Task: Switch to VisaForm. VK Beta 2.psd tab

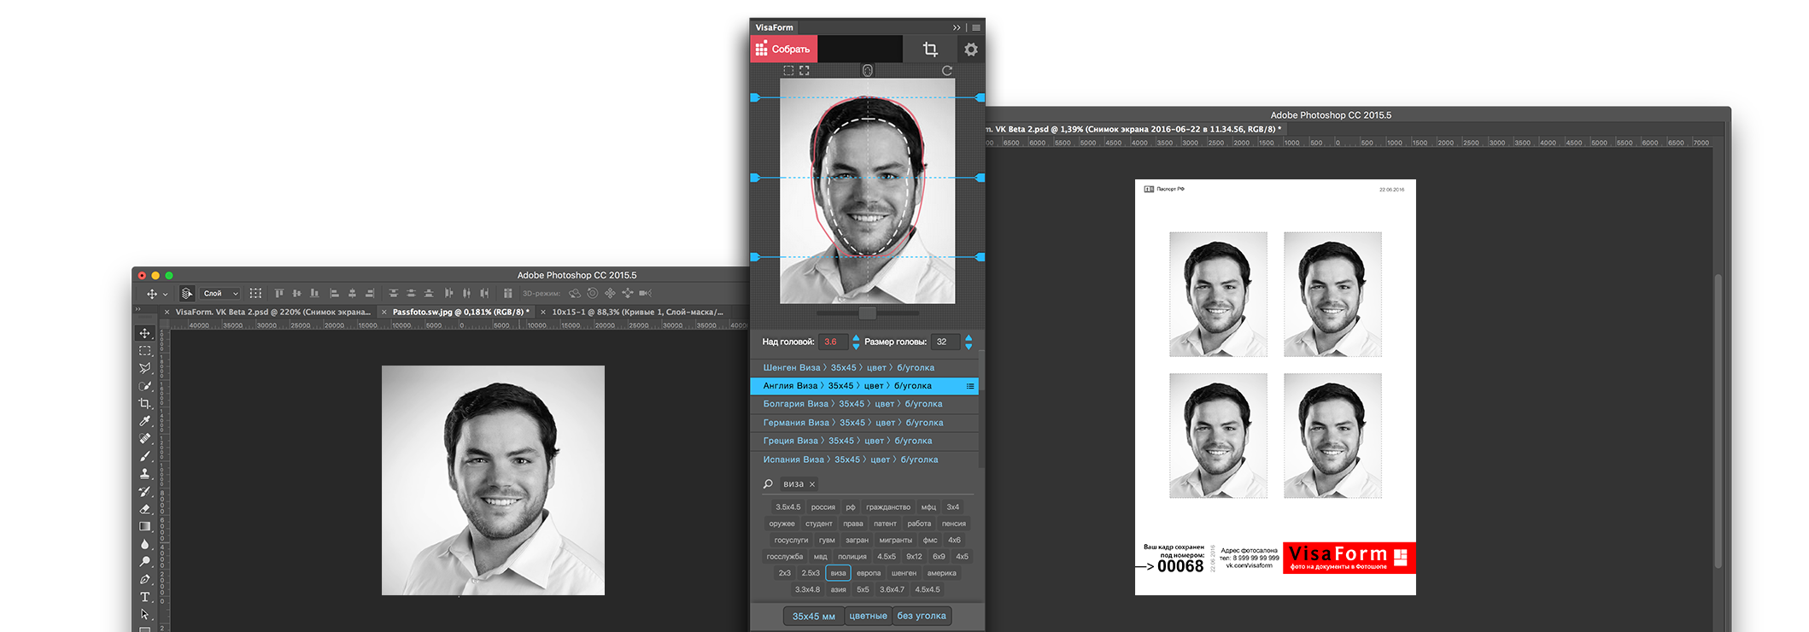Action: pos(272,312)
